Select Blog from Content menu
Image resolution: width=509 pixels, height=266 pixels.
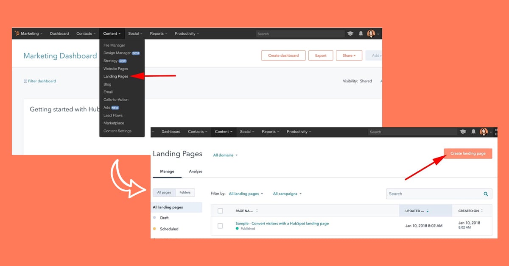coord(107,84)
